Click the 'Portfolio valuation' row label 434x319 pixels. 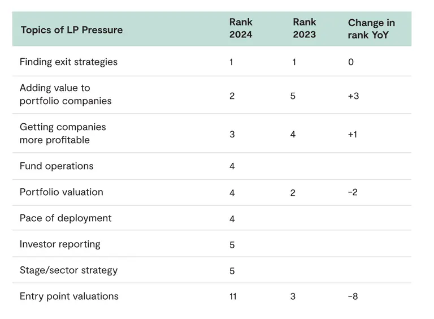coord(61,192)
